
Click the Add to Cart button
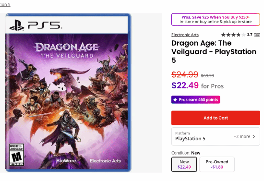pos(216,118)
